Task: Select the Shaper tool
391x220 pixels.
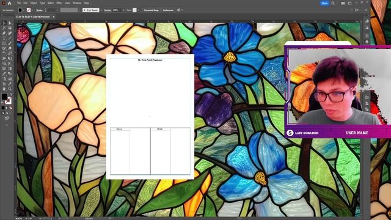Action: tap(4, 48)
